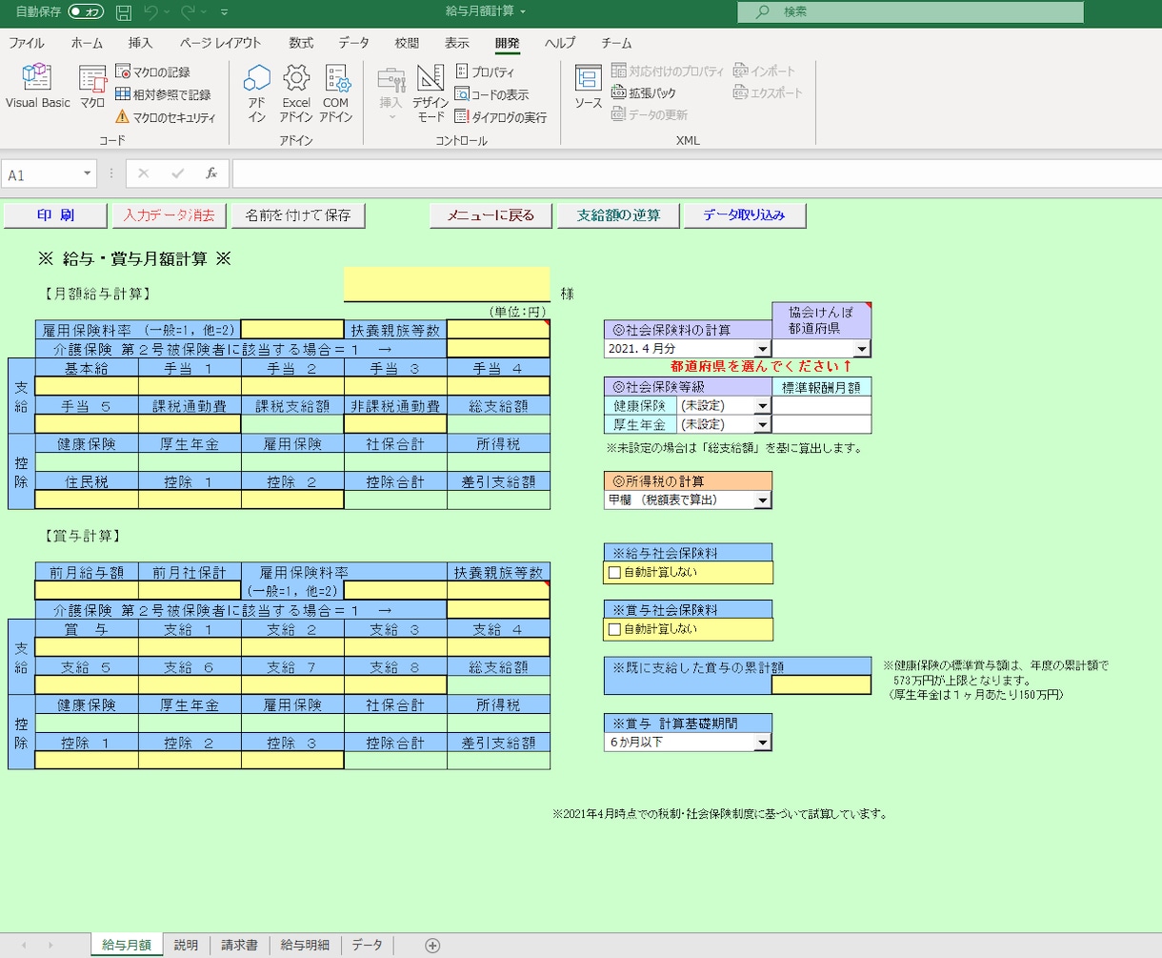The height and width of the screenshot is (958, 1162).
Task: Open the 都道府県 prefecture dropdown
Action: [x=863, y=349]
